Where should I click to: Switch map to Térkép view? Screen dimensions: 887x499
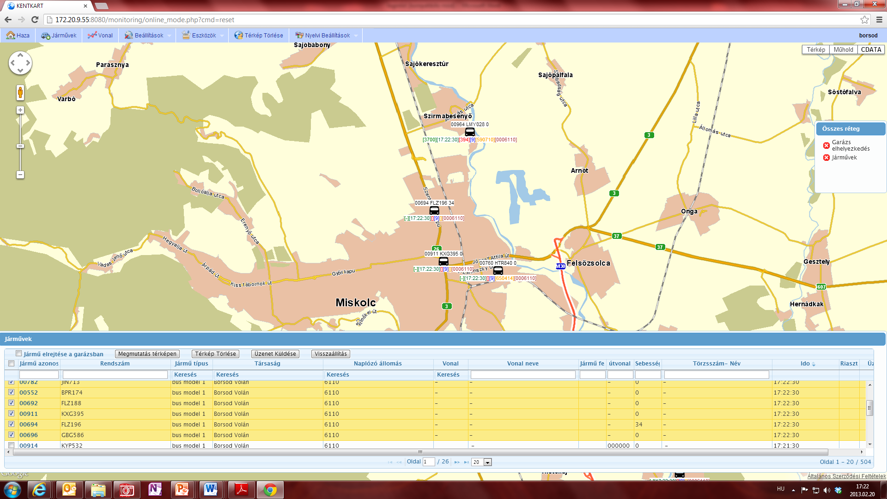click(816, 49)
